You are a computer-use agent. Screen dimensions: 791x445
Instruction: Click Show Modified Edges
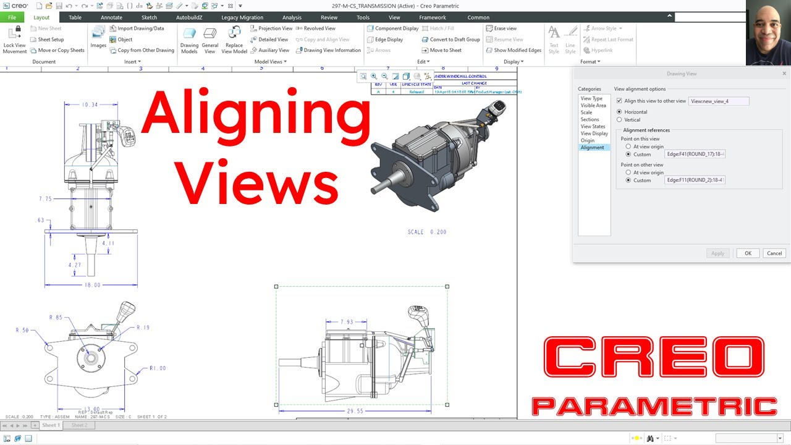point(513,51)
